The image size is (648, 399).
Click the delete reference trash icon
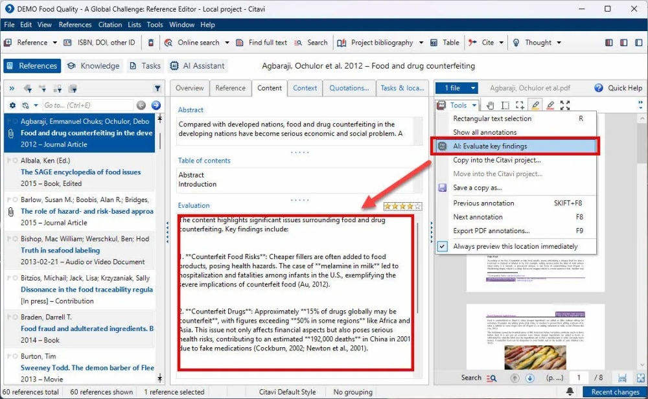151,43
